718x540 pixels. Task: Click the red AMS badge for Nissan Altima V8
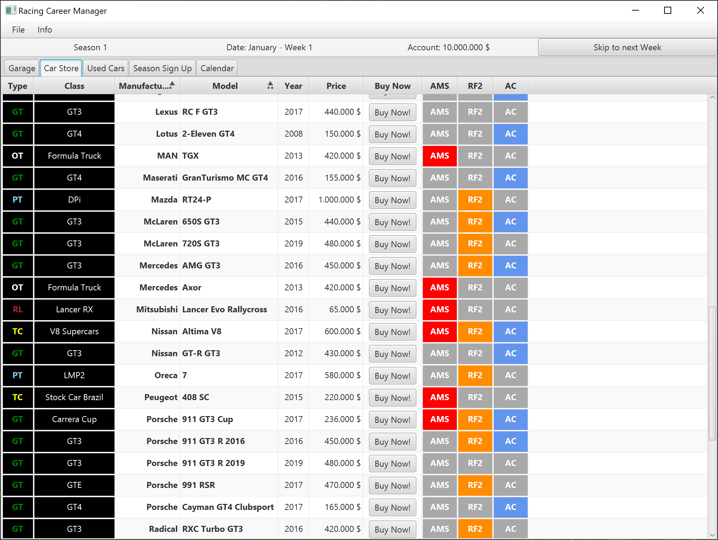pos(439,331)
